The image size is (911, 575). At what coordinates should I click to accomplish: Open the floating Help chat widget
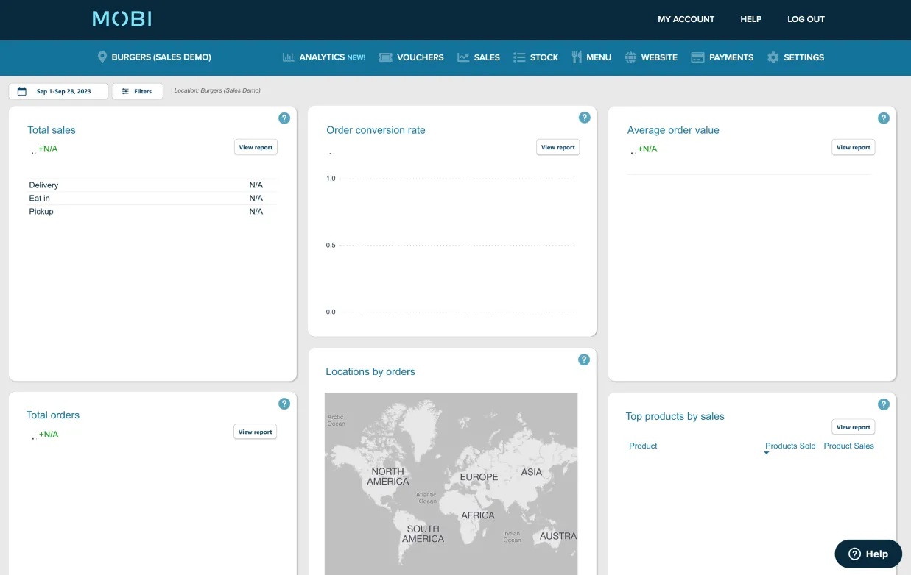click(x=868, y=554)
